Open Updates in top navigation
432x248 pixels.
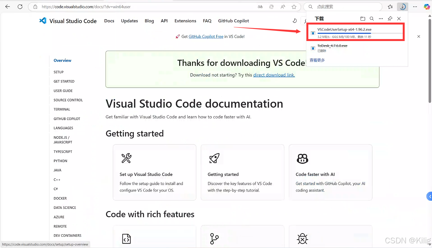129,21
